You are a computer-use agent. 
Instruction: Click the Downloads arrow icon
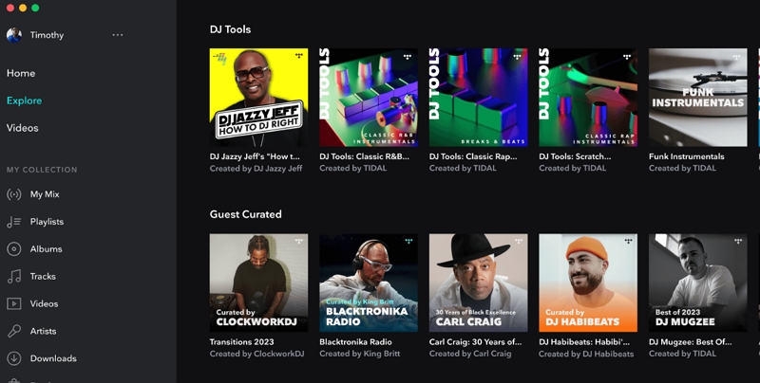(x=13, y=358)
